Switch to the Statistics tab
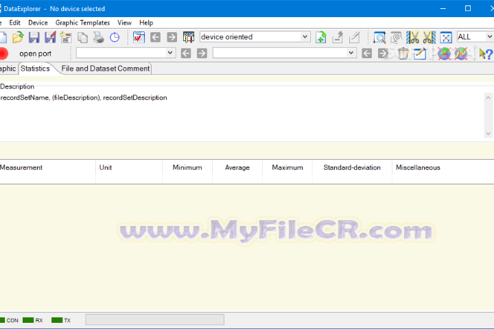This screenshot has width=494, height=329. 35,69
